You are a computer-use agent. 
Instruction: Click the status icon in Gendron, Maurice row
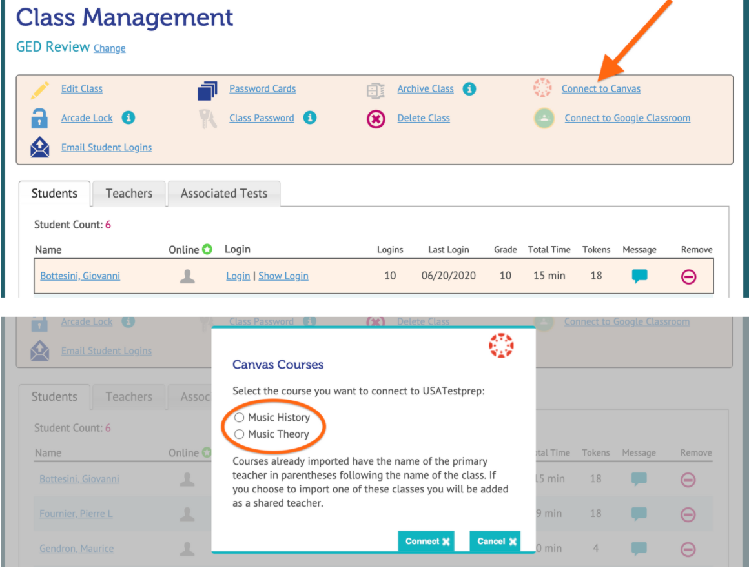coord(187,549)
